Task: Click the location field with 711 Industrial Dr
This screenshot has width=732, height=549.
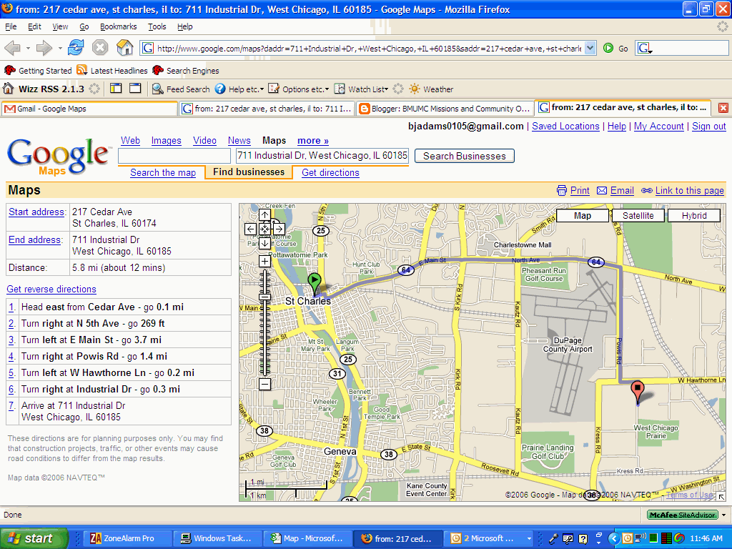Action: (322, 156)
